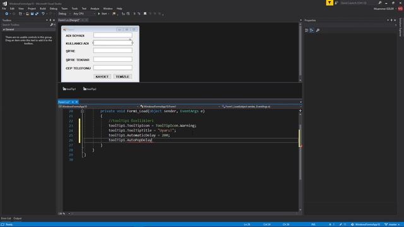Click the Property Pages wrench icon
The width and height of the screenshot is (404, 227).
[318, 30]
